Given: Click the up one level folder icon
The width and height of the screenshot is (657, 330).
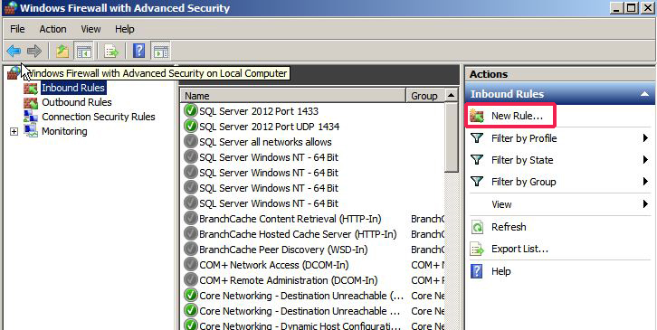Looking at the screenshot, I should pyautogui.click(x=62, y=52).
